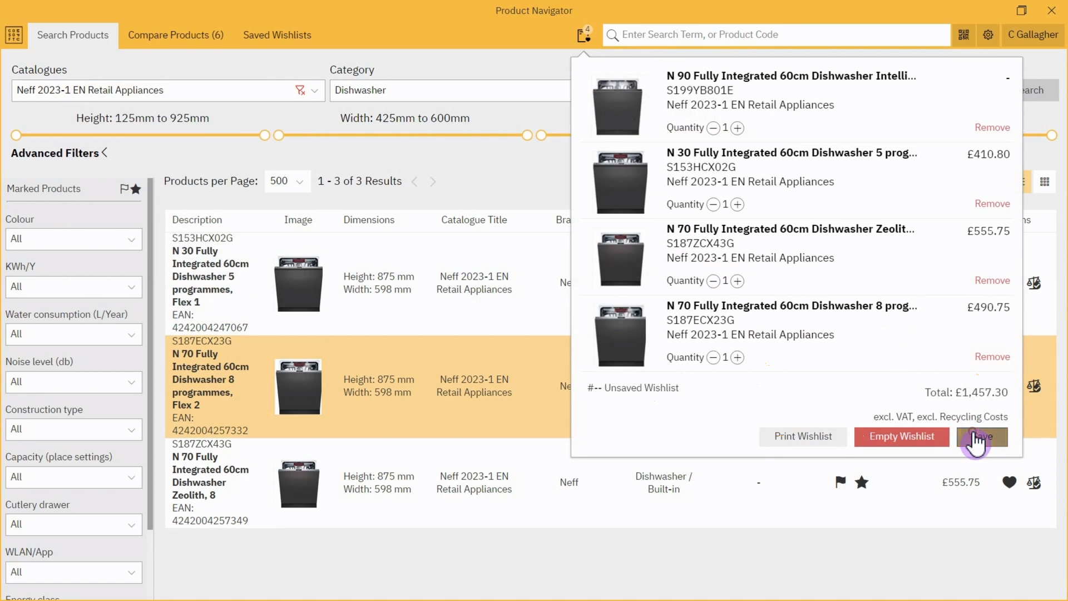Viewport: 1068px width, 601px height.
Task: Increase quantity of S187ZCX43G in wishlist
Action: (737, 281)
